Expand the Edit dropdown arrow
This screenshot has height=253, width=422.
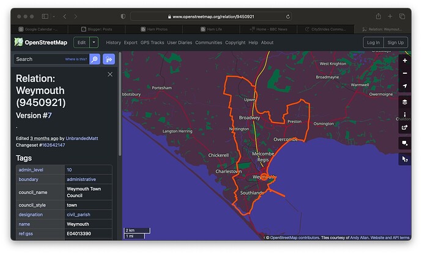tap(94, 42)
